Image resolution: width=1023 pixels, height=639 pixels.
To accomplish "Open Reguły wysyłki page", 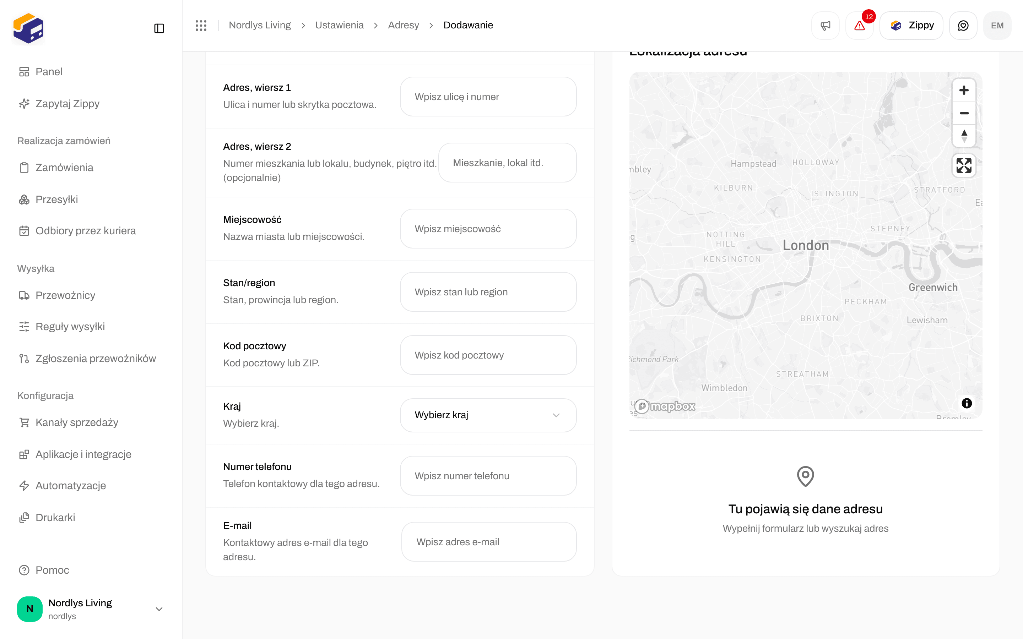I will [91, 327].
